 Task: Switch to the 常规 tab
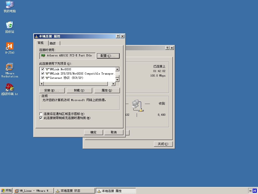tap(41, 43)
